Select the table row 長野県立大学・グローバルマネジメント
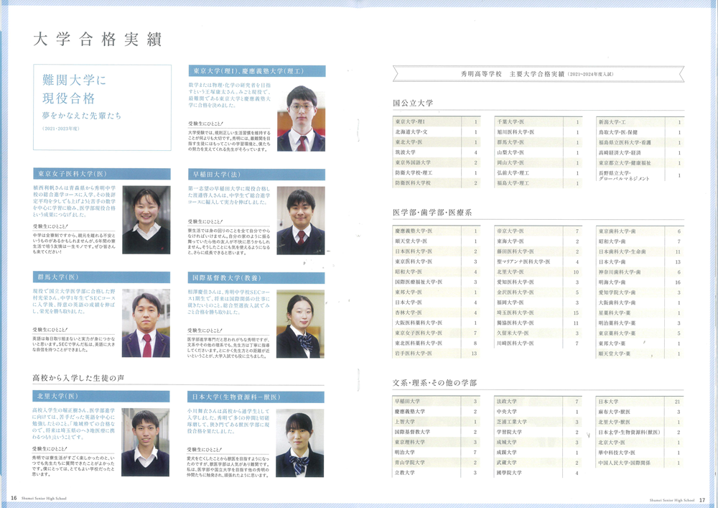Screen dimensions: 718x508 [640, 175]
